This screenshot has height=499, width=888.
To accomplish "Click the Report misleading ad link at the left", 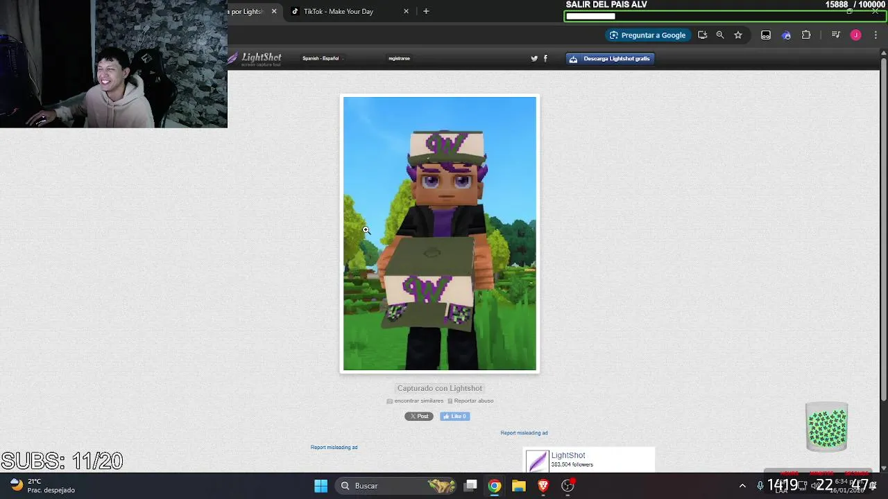I will click(x=334, y=447).
